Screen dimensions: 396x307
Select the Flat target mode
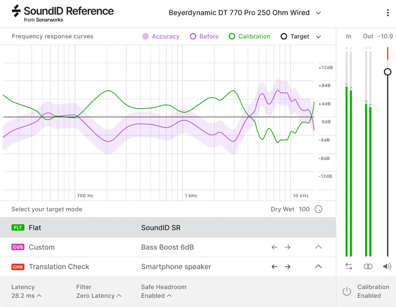click(168, 228)
